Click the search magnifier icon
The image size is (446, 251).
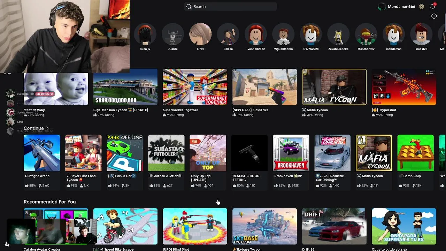pos(189,7)
